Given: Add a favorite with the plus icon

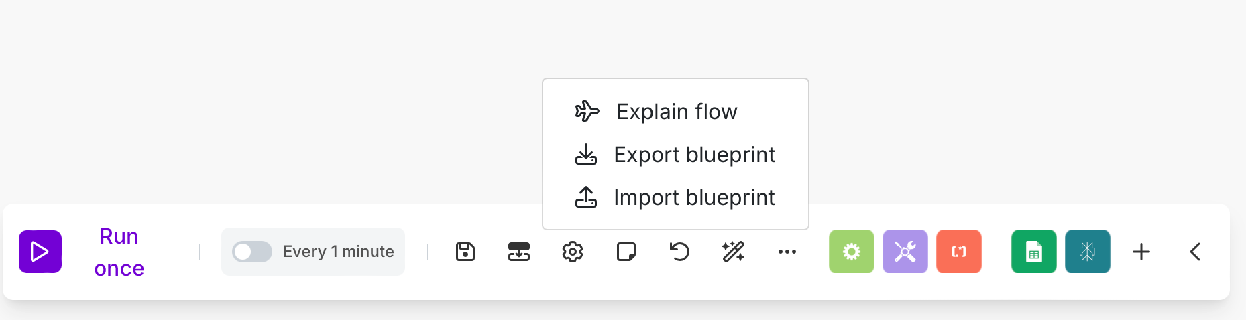Looking at the screenshot, I should point(1141,252).
